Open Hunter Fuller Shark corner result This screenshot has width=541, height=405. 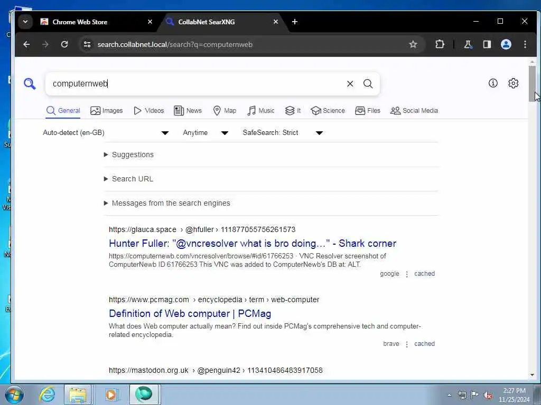(x=252, y=244)
